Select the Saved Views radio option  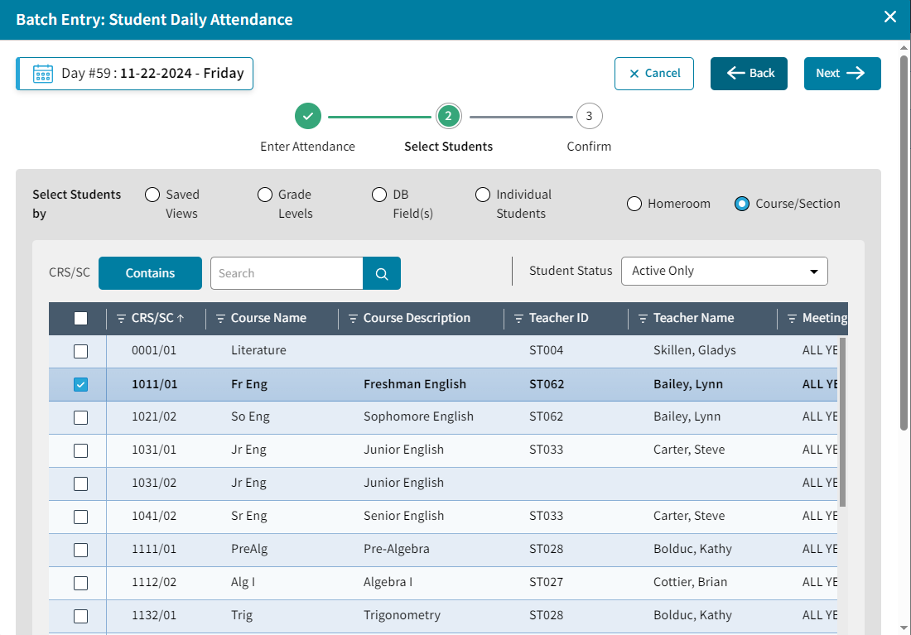152,195
